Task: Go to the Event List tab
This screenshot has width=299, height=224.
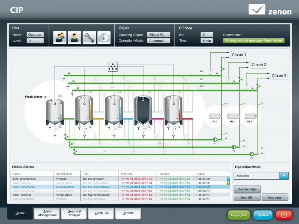Action: (x=101, y=213)
